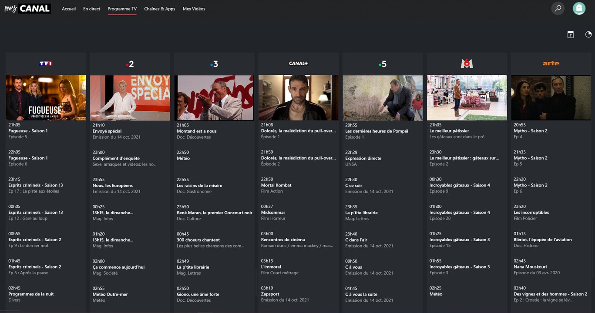This screenshot has width=595, height=313.
Task: Select the France 5 channel logo
Action: (382, 64)
